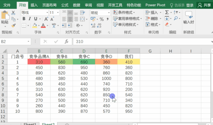Screen dimensions: 213x125
Task: Switch to the 页面布局 ribbon tab
Action: click(50, 5)
